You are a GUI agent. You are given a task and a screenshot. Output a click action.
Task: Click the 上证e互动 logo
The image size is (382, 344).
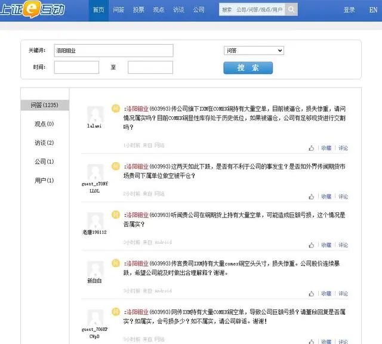tap(32, 10)
